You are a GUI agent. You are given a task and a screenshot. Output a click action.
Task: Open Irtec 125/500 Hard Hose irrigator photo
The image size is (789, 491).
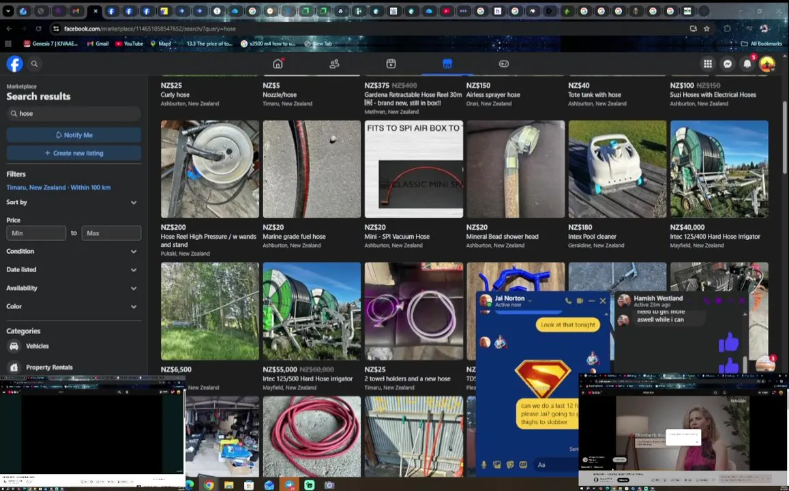coord(312,311)
